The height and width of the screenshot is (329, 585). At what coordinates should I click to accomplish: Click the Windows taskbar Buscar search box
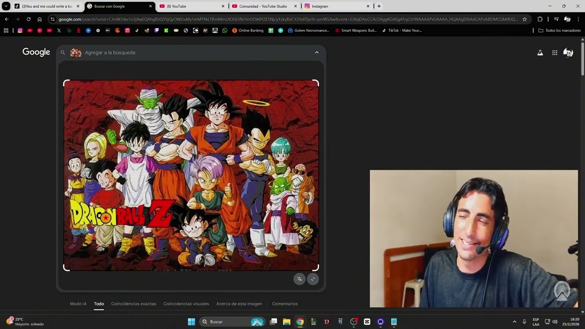[x=233, y=322]
